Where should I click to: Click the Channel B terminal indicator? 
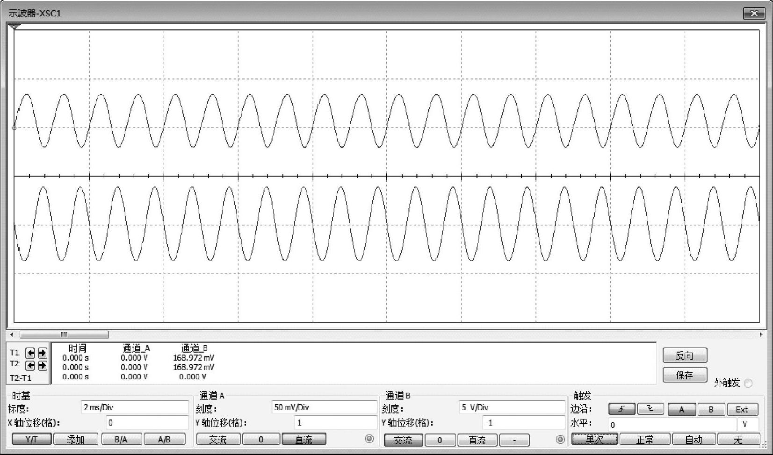point(560,439)
